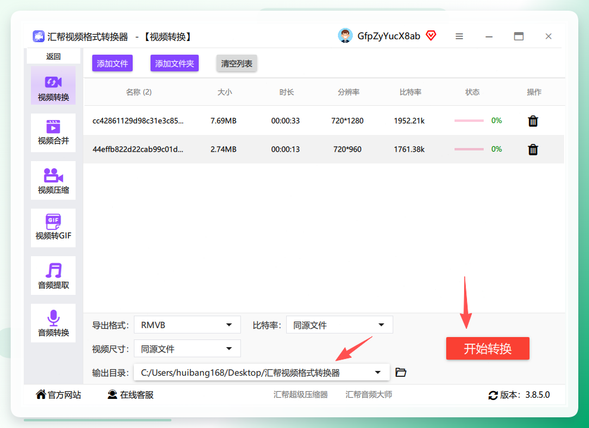Click the user avatar picture

click(x=345, y=36)
